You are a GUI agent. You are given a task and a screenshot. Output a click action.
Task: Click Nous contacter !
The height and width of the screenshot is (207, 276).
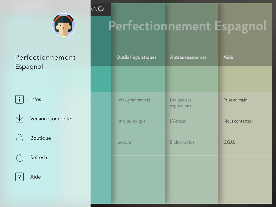[238, 121]
